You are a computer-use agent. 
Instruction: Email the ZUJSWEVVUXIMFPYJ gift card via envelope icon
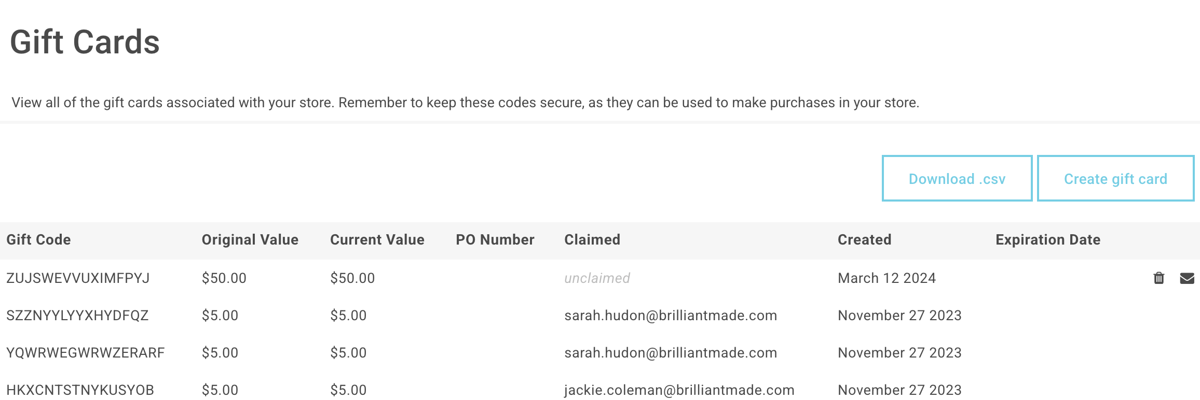tap(1187, 278)
